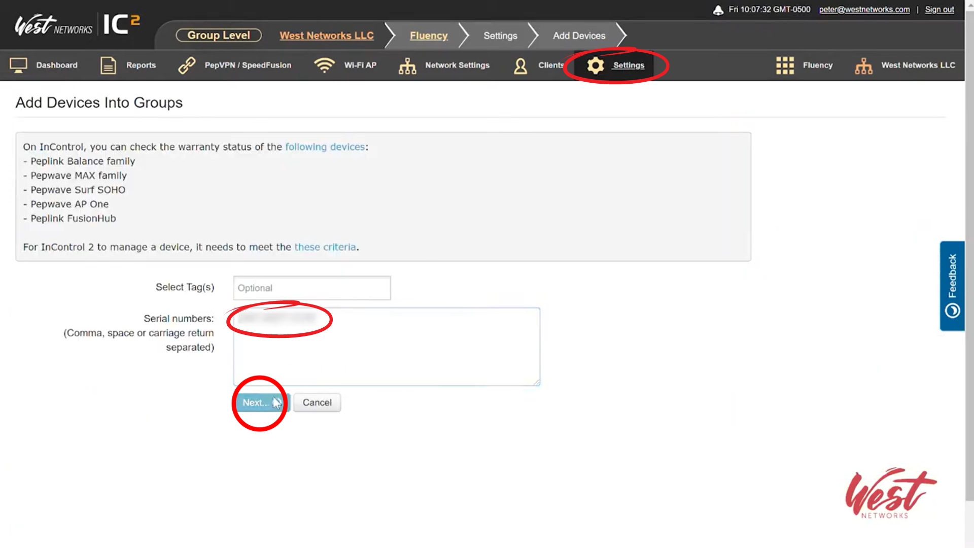
Task: Click the Group Level badge
Action: point(219,36)
